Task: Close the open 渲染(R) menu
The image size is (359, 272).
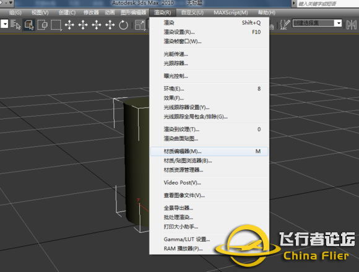Action: coord(163,12)
